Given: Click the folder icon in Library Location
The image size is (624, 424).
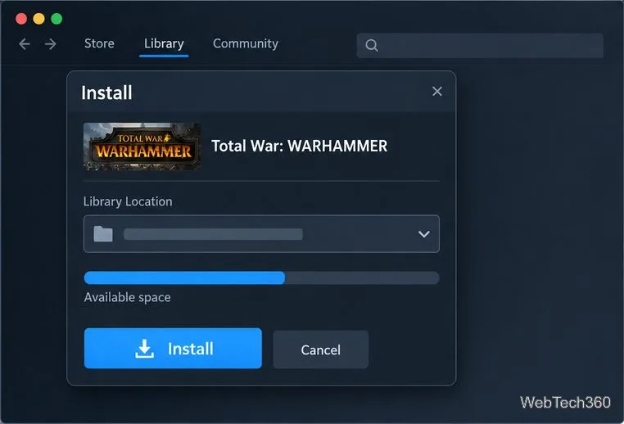Looking at the screenshot, I should (103, 234).
